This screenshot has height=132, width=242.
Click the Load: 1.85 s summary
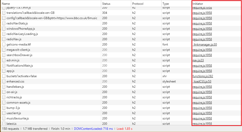[x=124, y=129]
